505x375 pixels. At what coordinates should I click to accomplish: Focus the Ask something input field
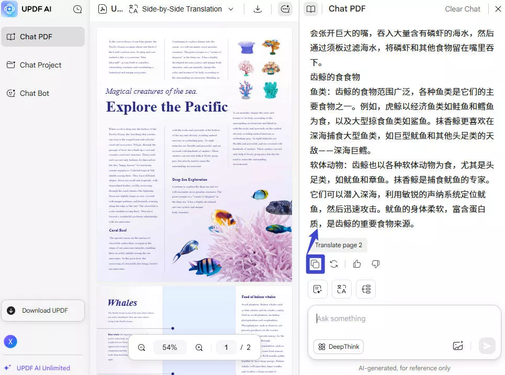[x=404, y=319]
